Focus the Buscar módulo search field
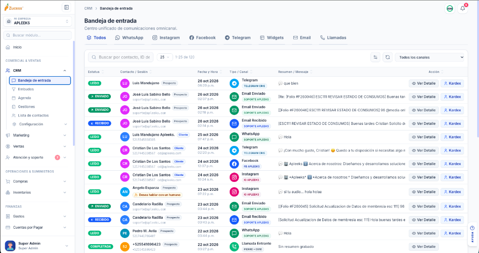 (37, 35)
